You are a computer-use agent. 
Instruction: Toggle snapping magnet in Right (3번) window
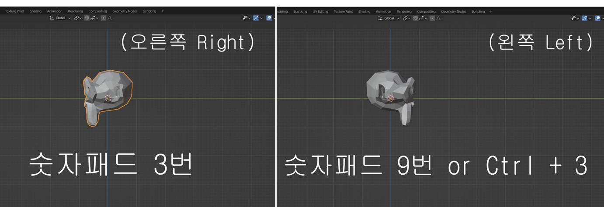[87, 18]
